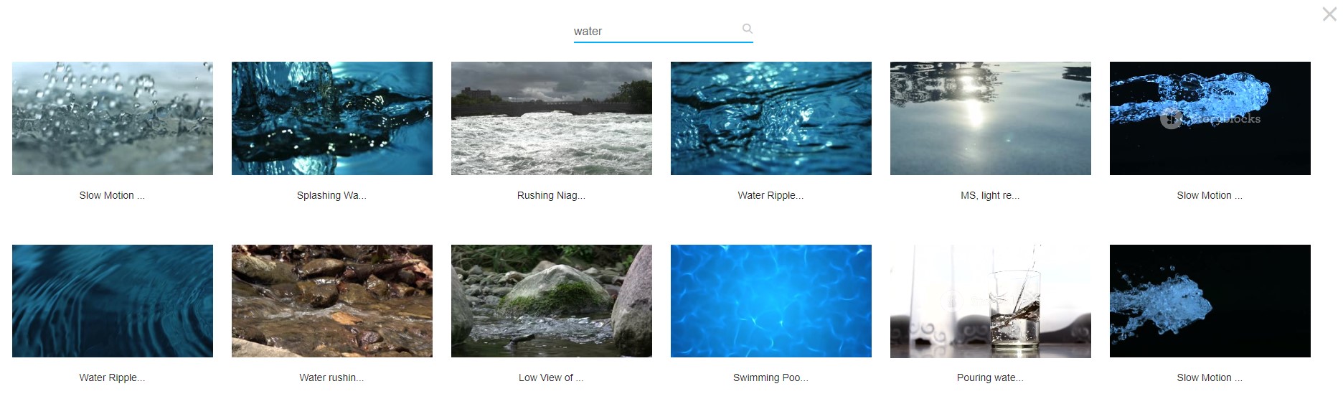Viewport: 1343px width, 399px height.
Task: Select the Pouring wate... glass thumbnail
Action: click(991, 301)
